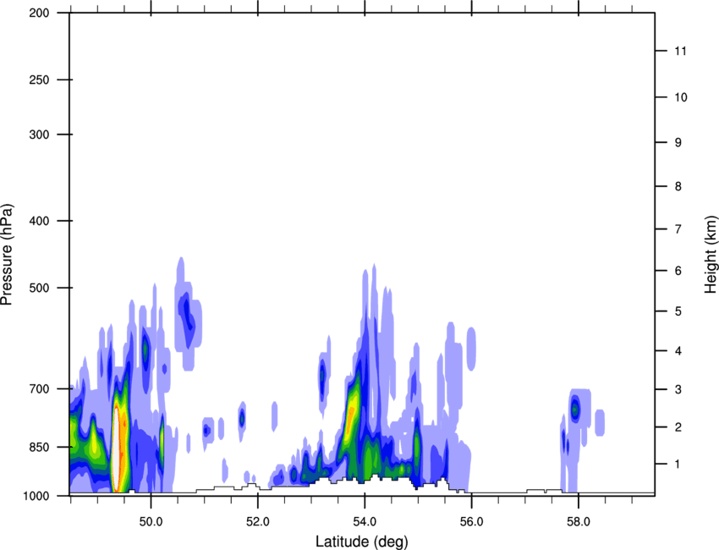Click the 'Height (km)' axis title

(x=711, y=254)
